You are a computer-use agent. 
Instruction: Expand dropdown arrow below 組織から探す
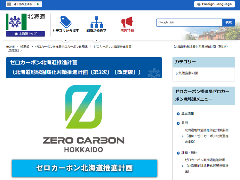[x=96, y=41]
